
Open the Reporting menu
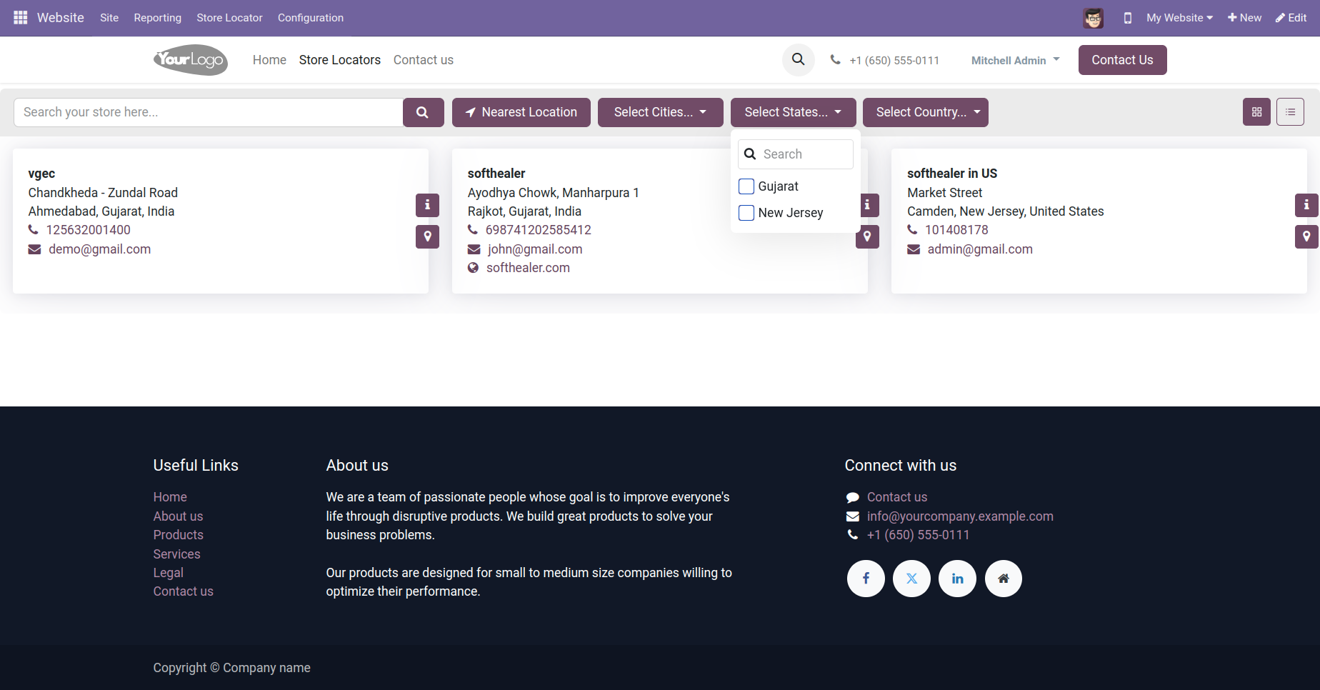158,18
